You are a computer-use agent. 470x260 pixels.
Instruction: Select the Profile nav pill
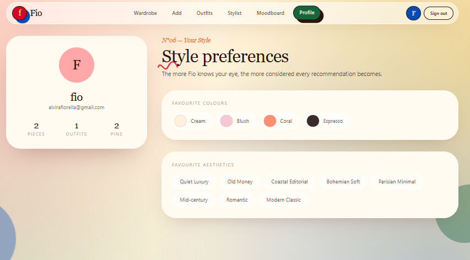307,13
